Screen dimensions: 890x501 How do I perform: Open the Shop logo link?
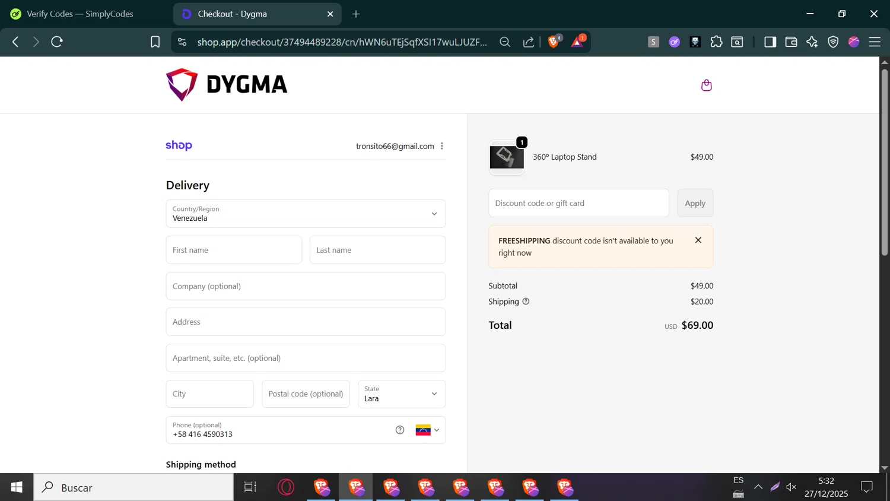179,145
